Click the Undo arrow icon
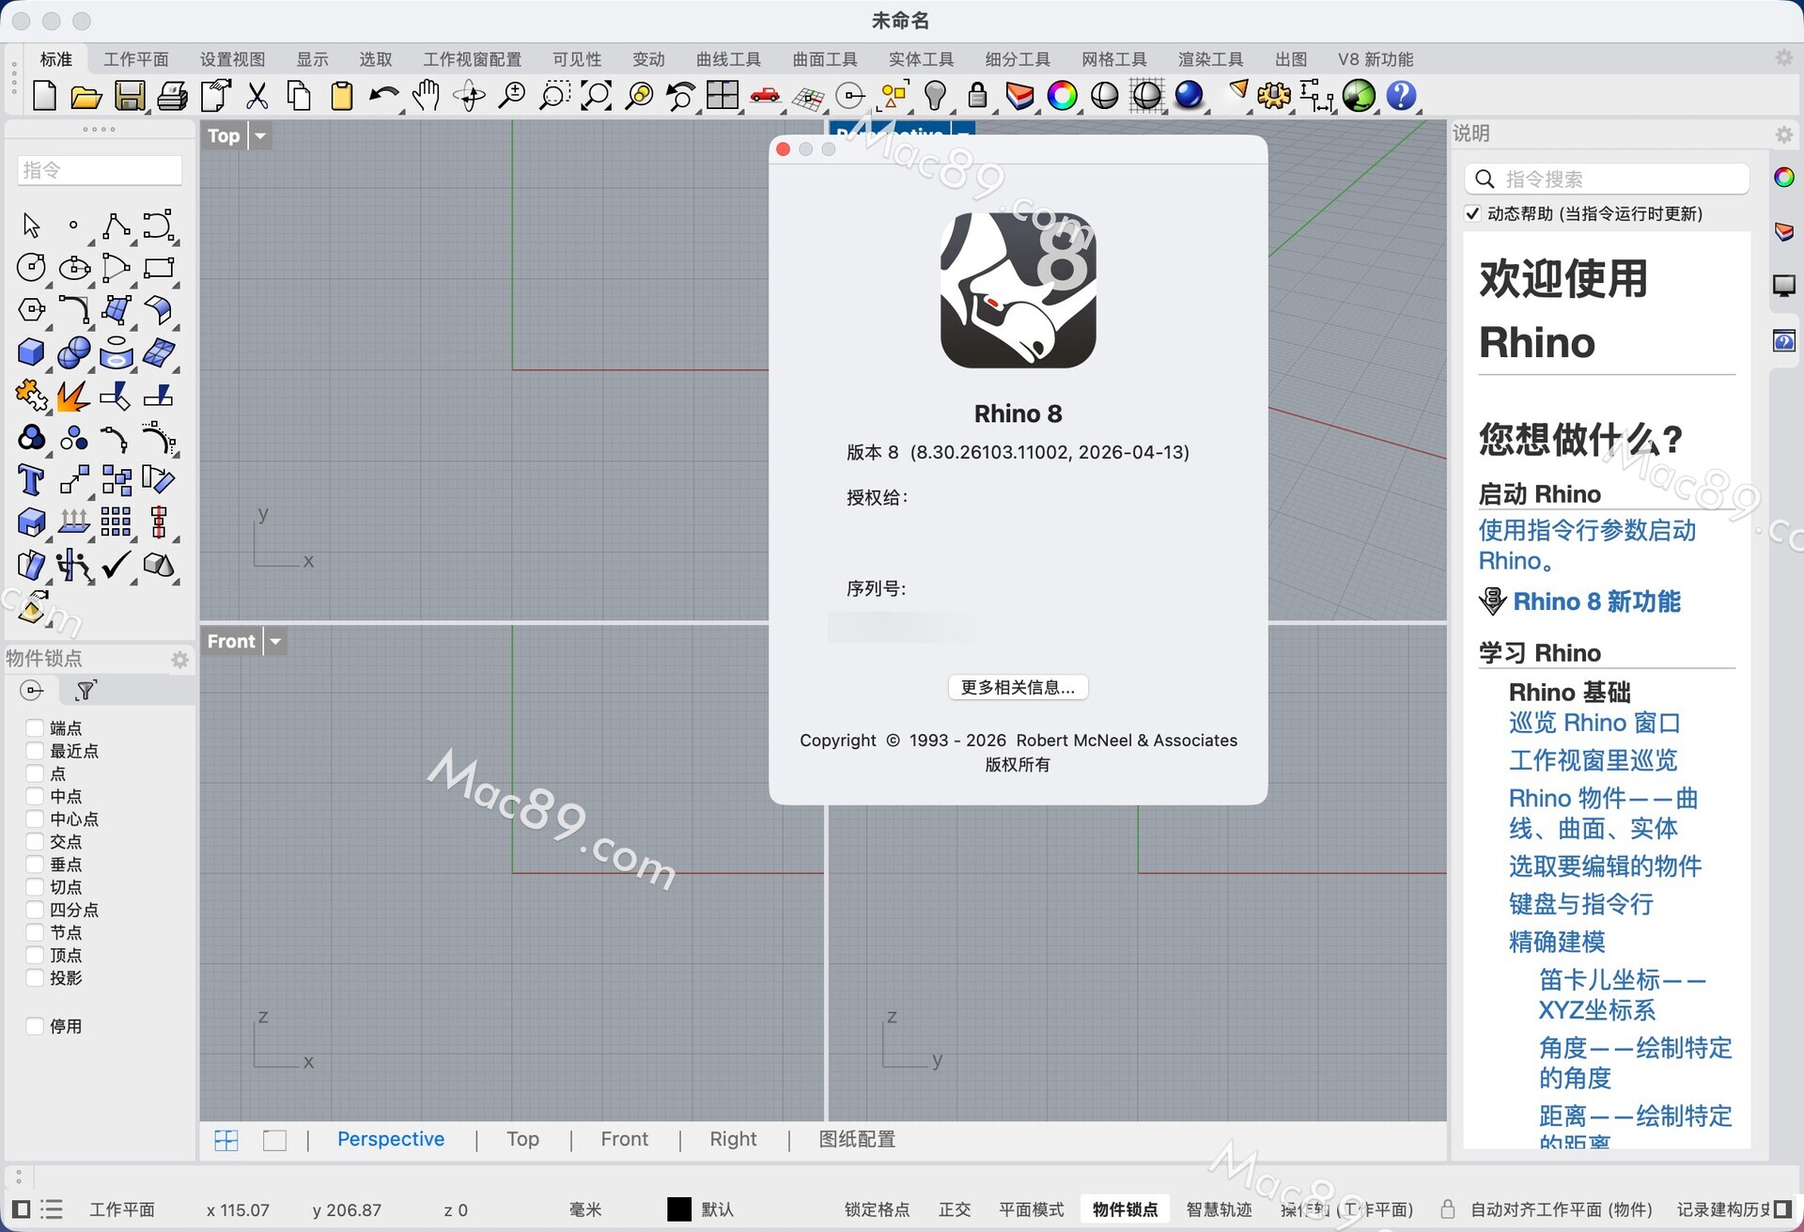Viewport: 1804px width, 1232px height. tap(382, 96)
